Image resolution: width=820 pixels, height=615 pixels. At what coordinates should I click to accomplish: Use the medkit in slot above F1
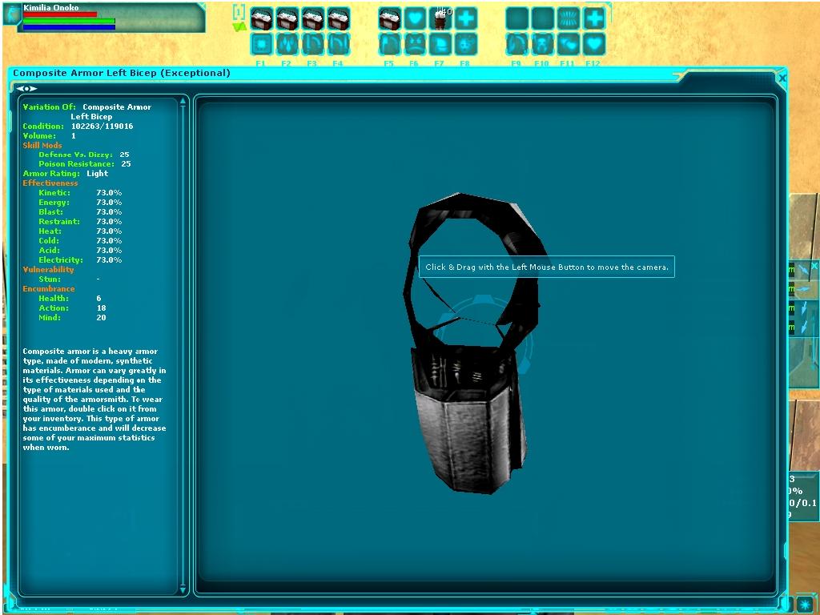point(262,19)
